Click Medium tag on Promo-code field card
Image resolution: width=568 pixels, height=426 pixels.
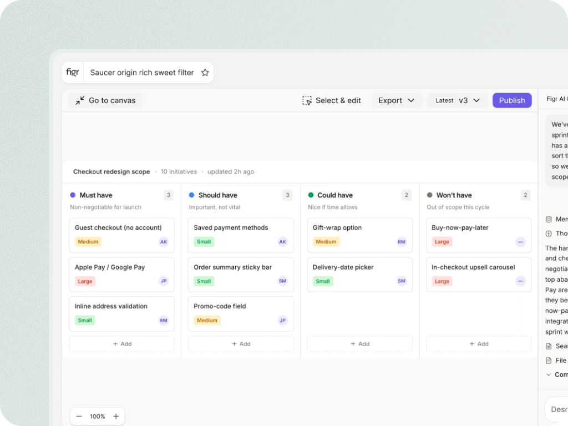207,320
